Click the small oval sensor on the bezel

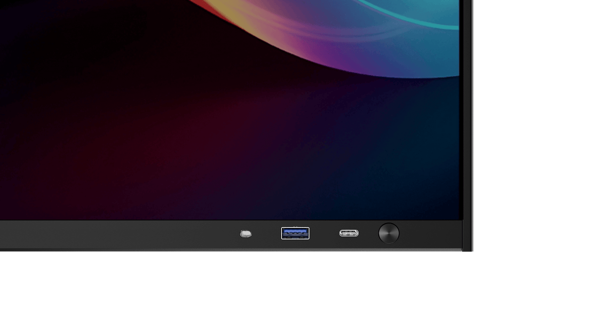(x=246, y=234)
